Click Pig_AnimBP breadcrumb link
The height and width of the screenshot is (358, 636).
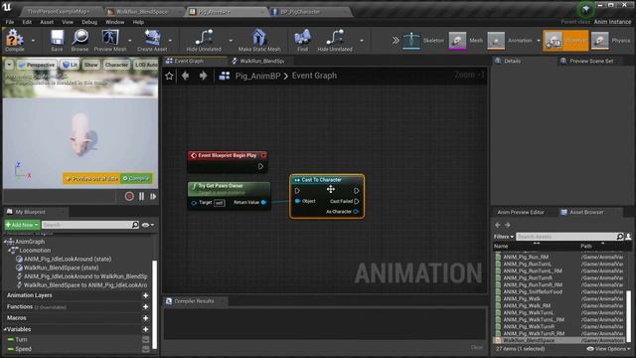coord(257,76)
